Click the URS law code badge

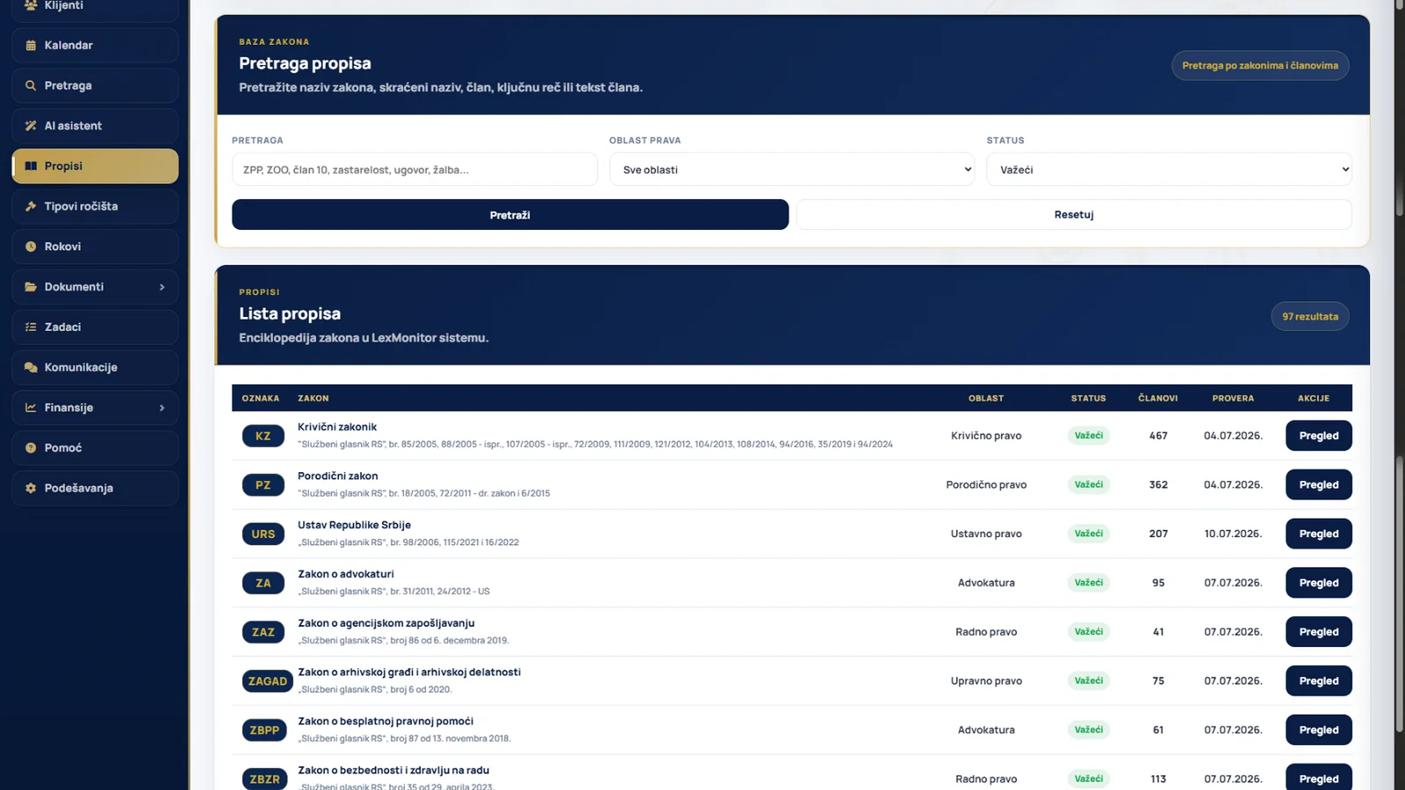(263, 535)
